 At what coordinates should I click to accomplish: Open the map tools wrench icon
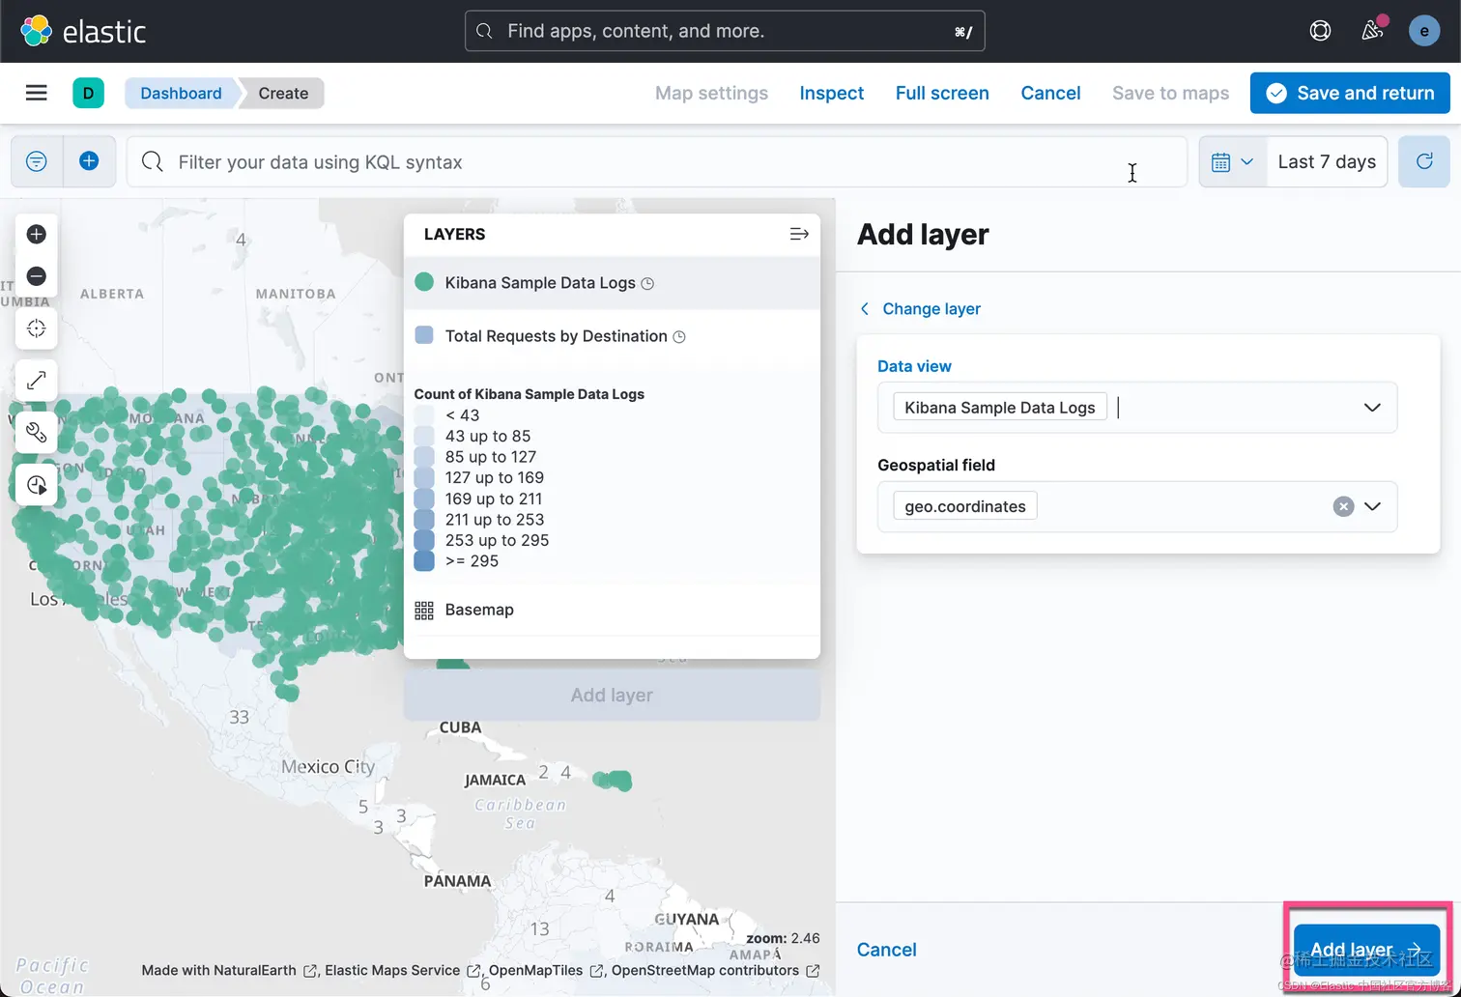coord(37,433)
